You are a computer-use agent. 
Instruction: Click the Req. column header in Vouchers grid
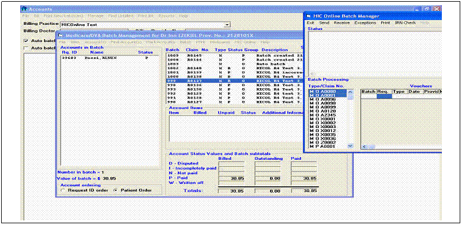pos(384,92)
